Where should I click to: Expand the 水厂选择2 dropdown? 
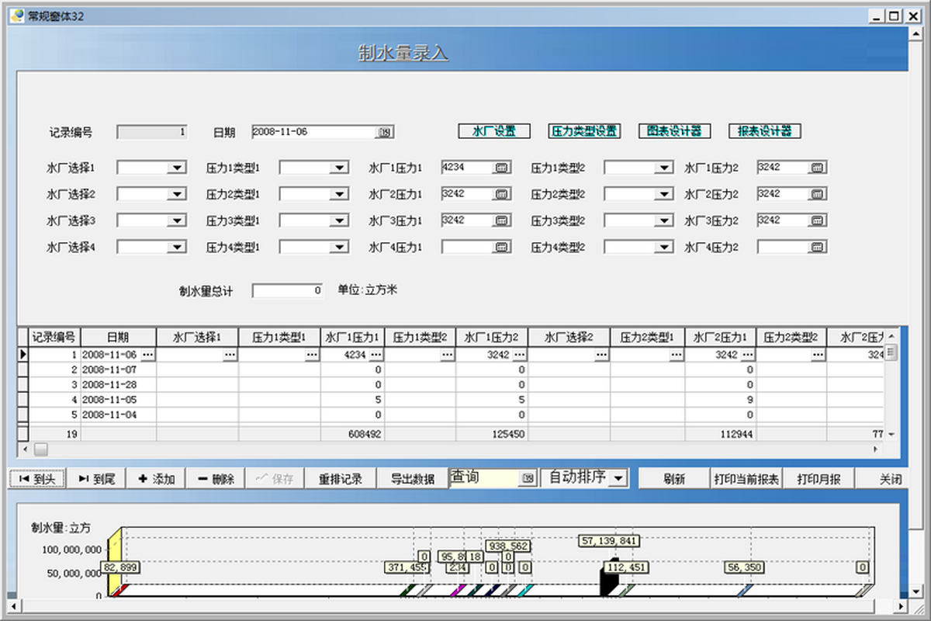click(177, 194)
